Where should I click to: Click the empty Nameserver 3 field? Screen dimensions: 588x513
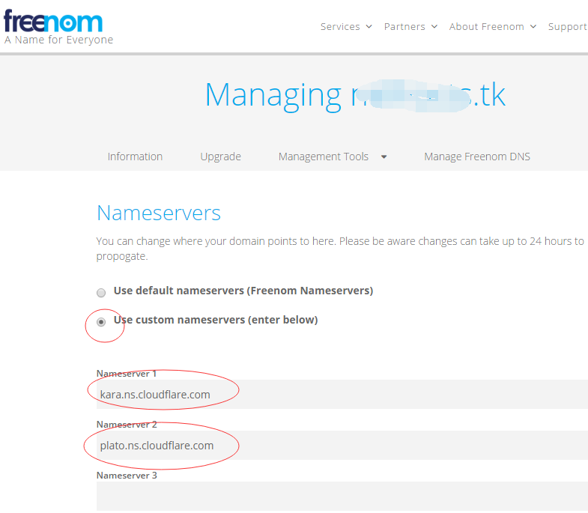(x=342, y=496)
